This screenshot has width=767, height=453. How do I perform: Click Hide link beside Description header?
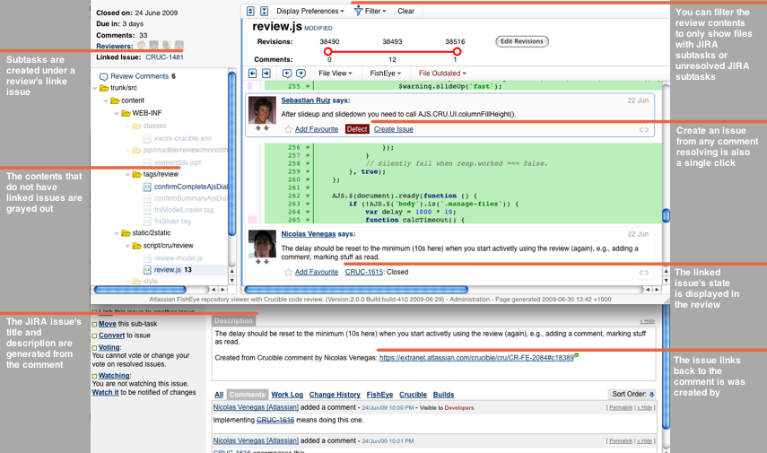click(x=647, y=321)
